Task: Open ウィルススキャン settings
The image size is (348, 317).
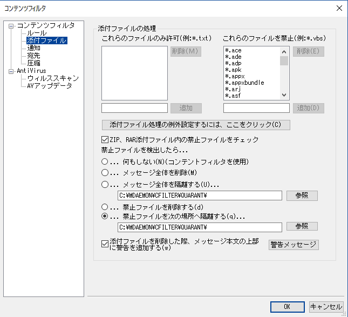Action: 53,78
